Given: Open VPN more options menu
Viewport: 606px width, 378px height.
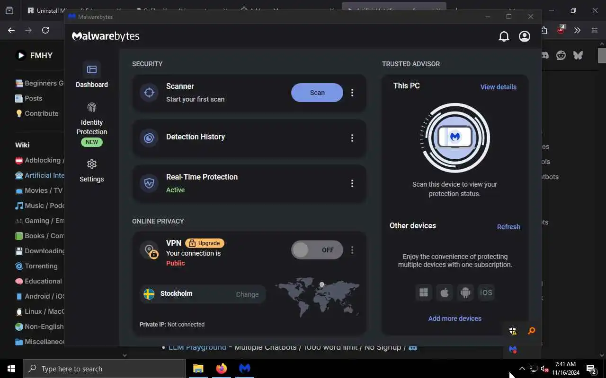Looking at the screenshot, I should pyautogui.click(x=352, y=250).
